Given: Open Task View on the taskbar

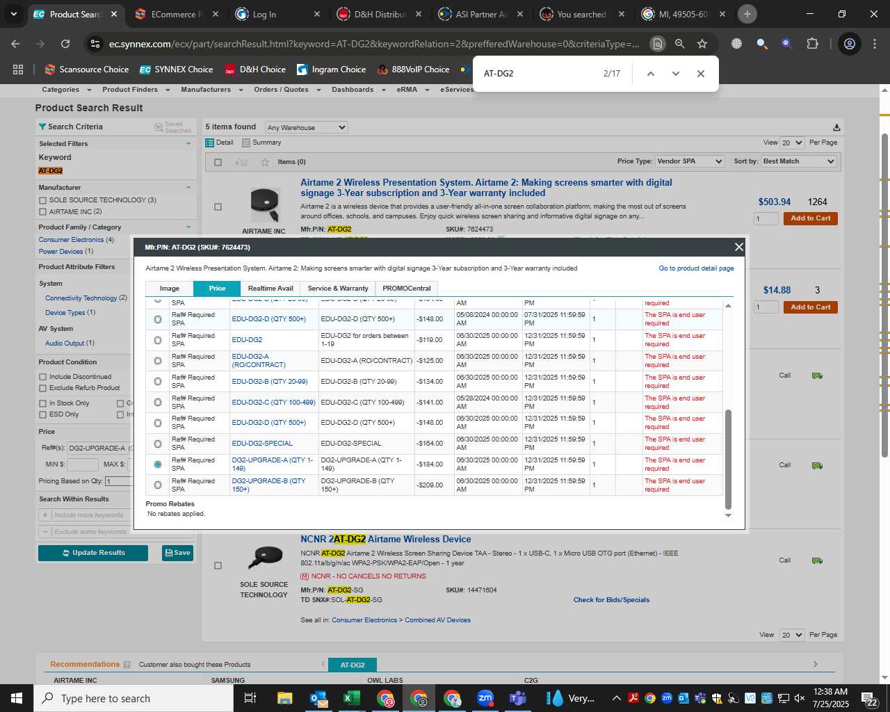Looking at the screenshot, I should pos(250,698).
